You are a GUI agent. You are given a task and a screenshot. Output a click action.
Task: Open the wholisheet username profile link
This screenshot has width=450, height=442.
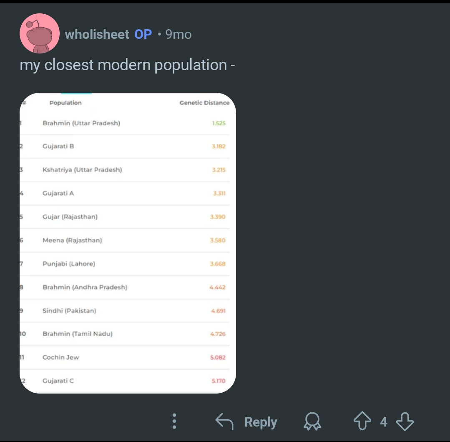(x=97, y=34)
